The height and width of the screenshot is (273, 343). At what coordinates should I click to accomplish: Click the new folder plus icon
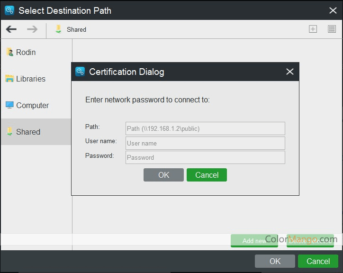click(313, 29)
